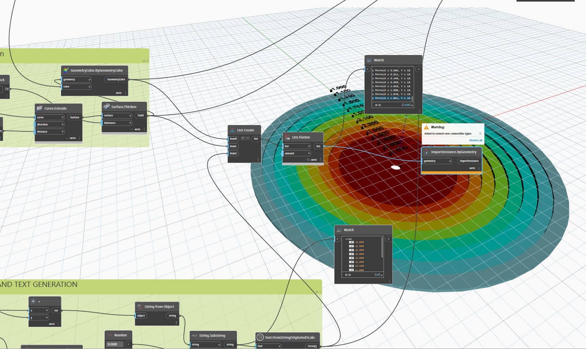
Task: Click the upper Watch node icon
Action: 369,60
